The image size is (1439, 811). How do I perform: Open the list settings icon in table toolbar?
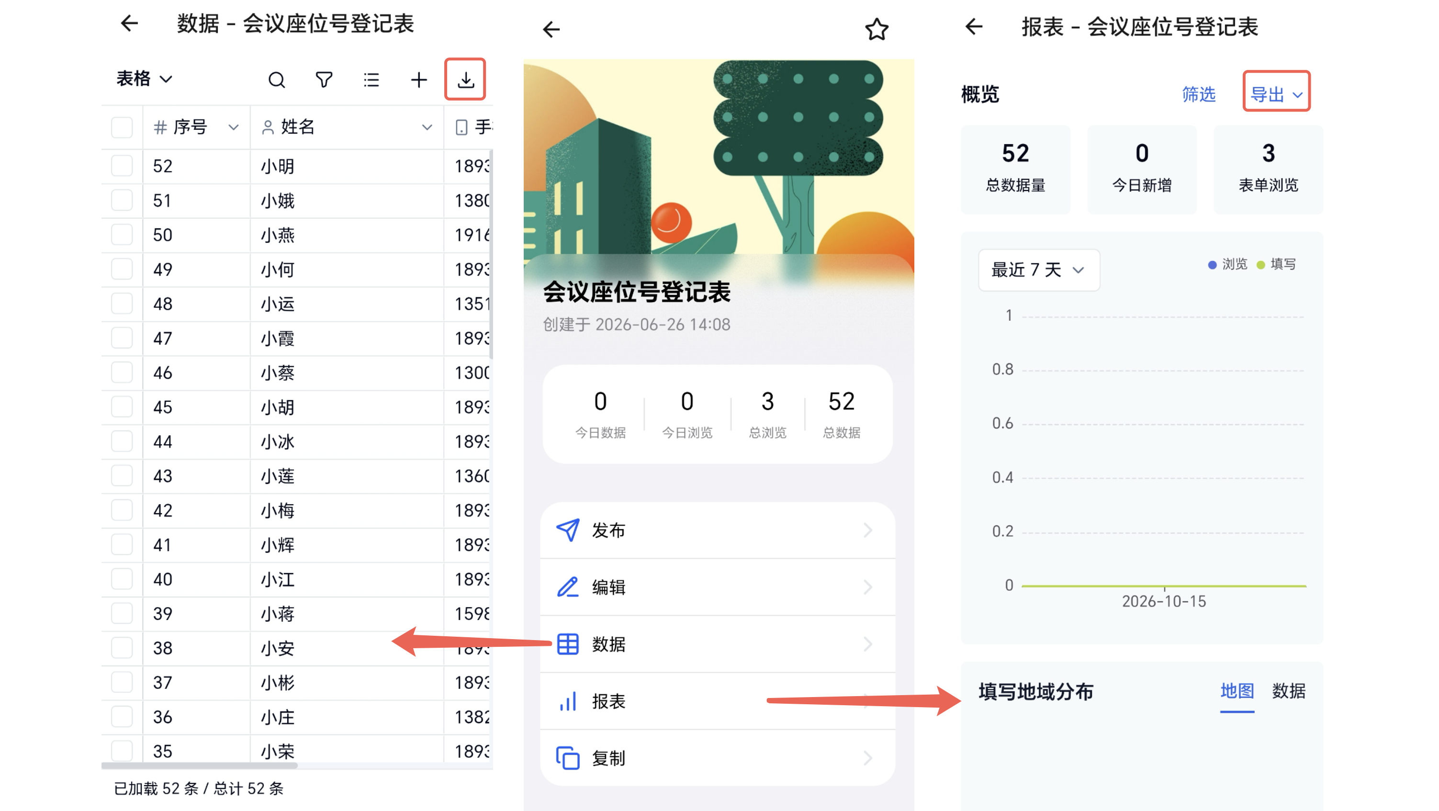[x=371, y=80]
